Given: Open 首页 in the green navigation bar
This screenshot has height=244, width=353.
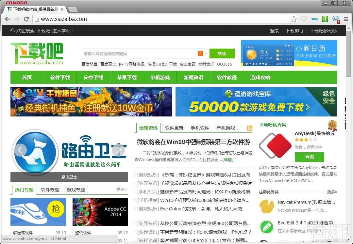Looking at the screenshot, I should 27,78.
